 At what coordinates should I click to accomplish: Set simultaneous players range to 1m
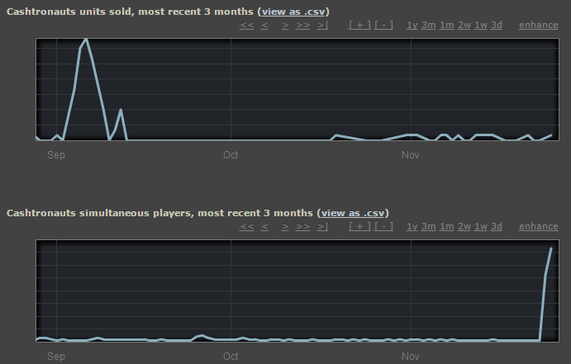447,226
